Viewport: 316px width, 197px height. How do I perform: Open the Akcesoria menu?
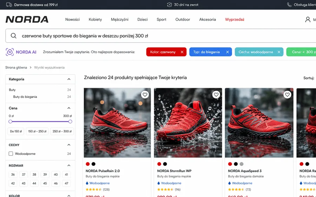208,20
